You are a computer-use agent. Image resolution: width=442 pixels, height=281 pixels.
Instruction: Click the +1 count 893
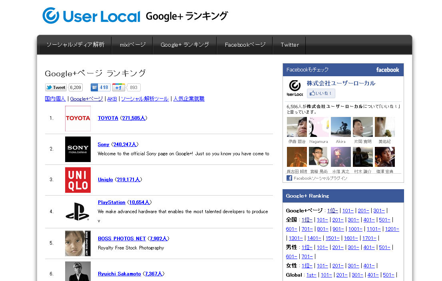click(x=133, y=87)
